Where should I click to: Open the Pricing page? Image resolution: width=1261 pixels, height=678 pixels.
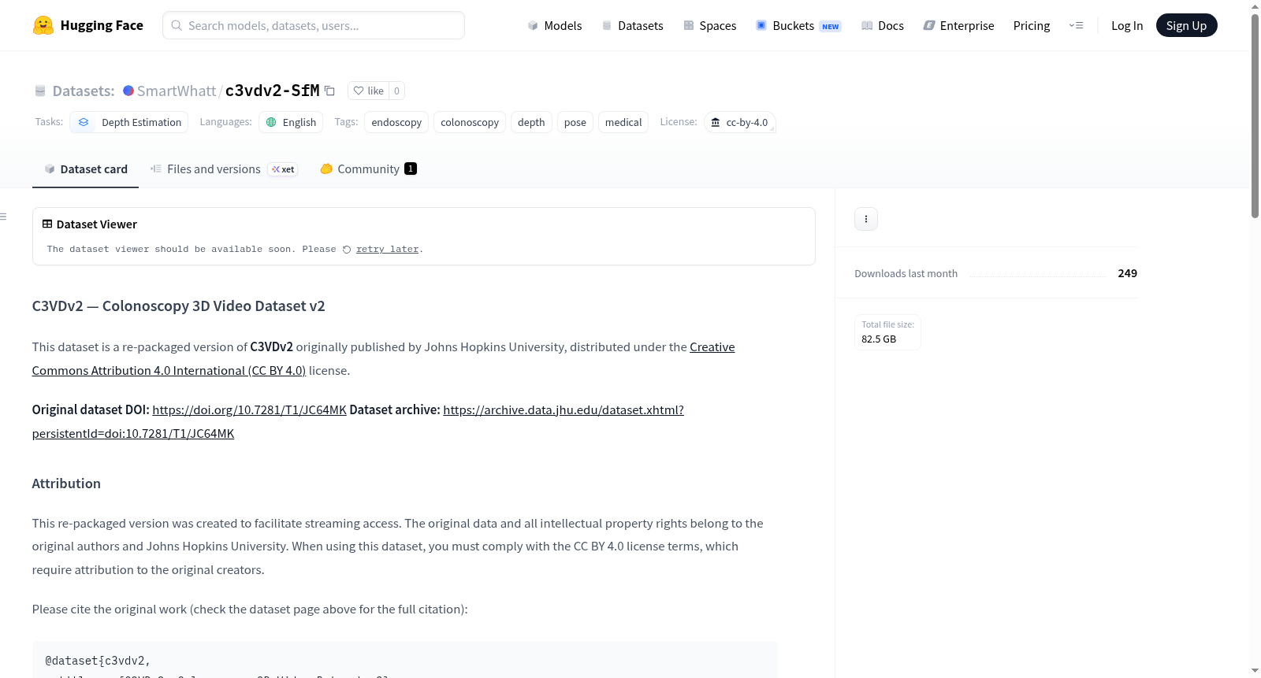(1032, 26)
